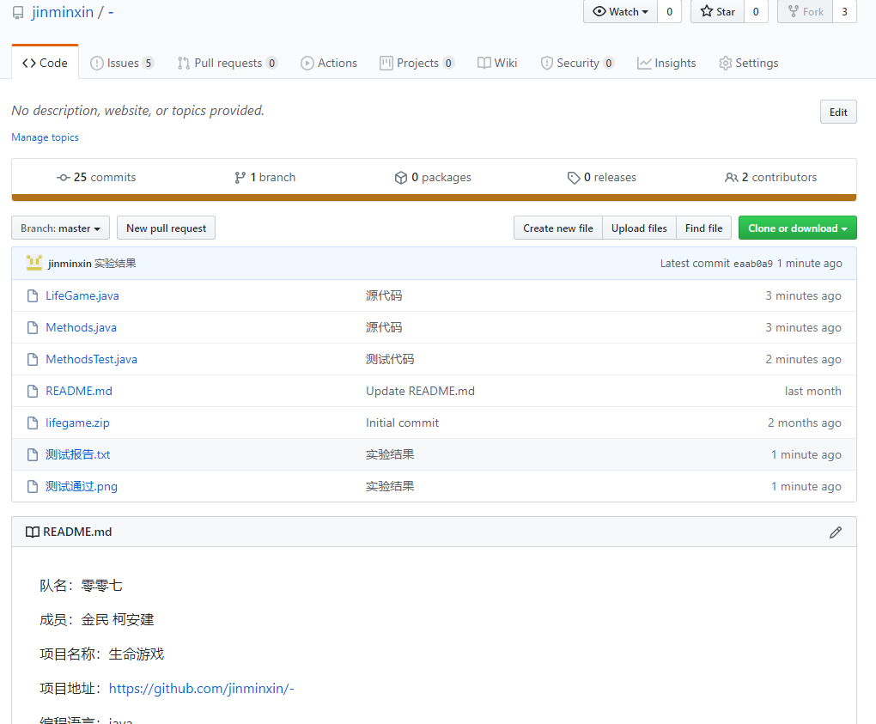Image resolution: width=876 pixels, height=724 pixels.
Task: Click the tag icon beside 0 releases
Action: tap(573, 178)
